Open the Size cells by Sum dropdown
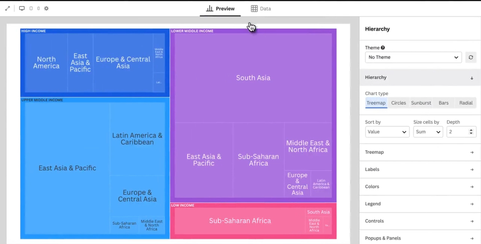This screenshot has width=481, height=244. (428, 132)
